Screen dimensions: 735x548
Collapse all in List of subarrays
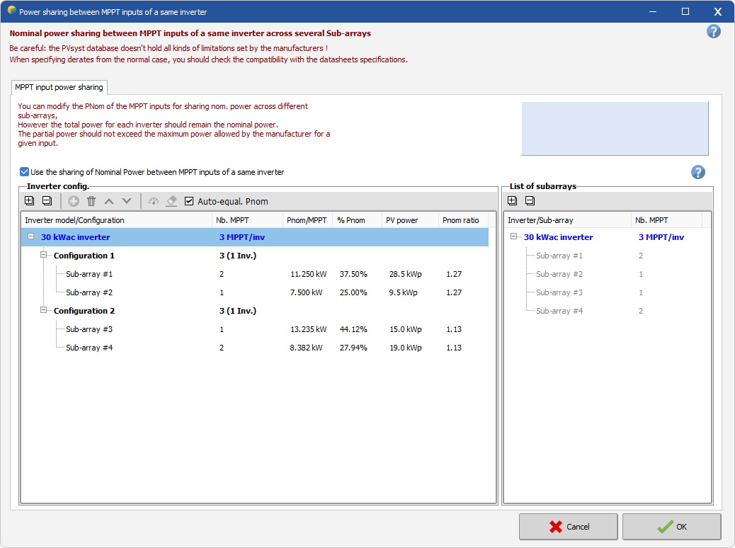530,200
